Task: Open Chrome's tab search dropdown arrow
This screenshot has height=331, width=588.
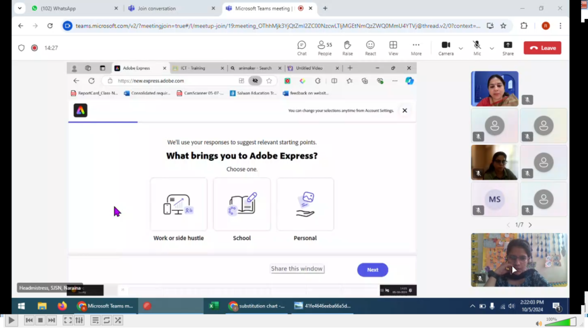Action: click(x=20, y=8)
